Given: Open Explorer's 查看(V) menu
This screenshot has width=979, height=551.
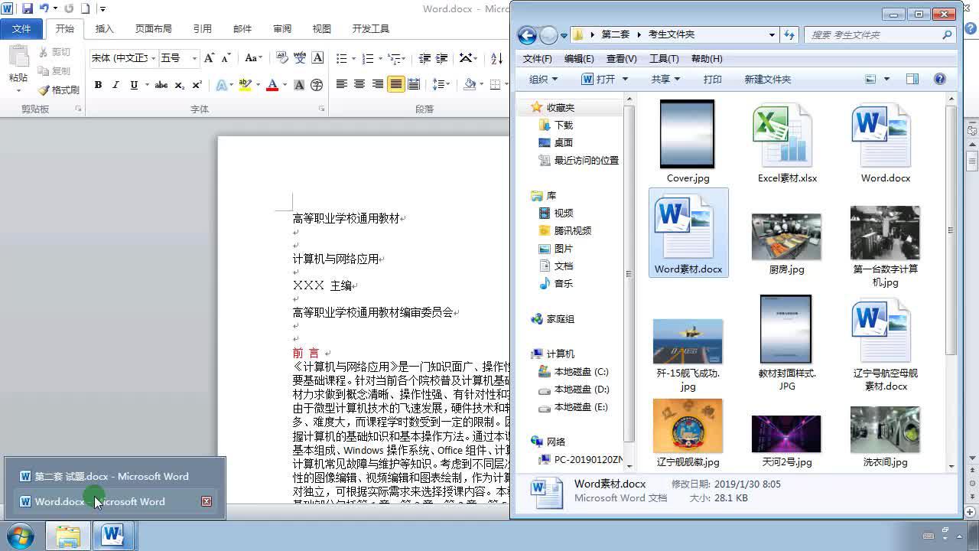Looking at the screenshot, I should point(621,59).
